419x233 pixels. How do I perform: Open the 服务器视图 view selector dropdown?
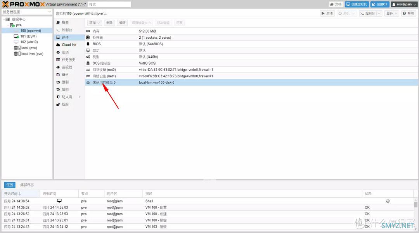pyautogui.click(x=27, y=12)
